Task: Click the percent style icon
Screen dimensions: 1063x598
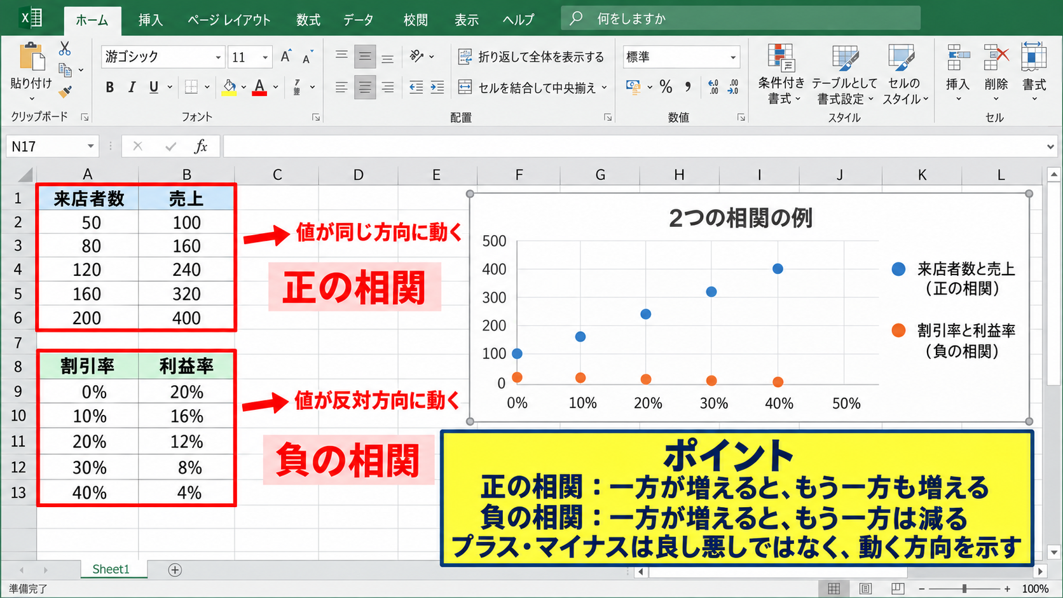Action: coord(666,86)
